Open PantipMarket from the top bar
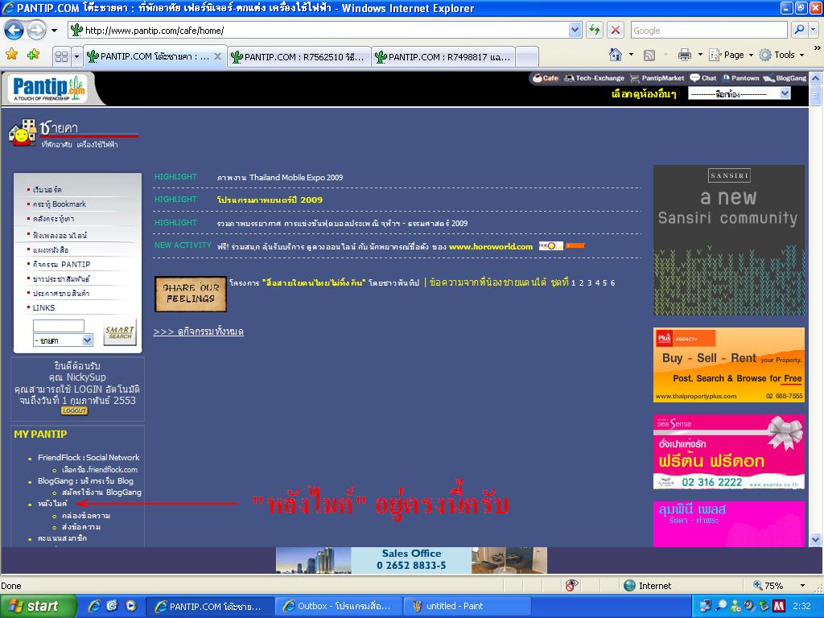The height and width of the screenshot is (618, 824). 657,78
